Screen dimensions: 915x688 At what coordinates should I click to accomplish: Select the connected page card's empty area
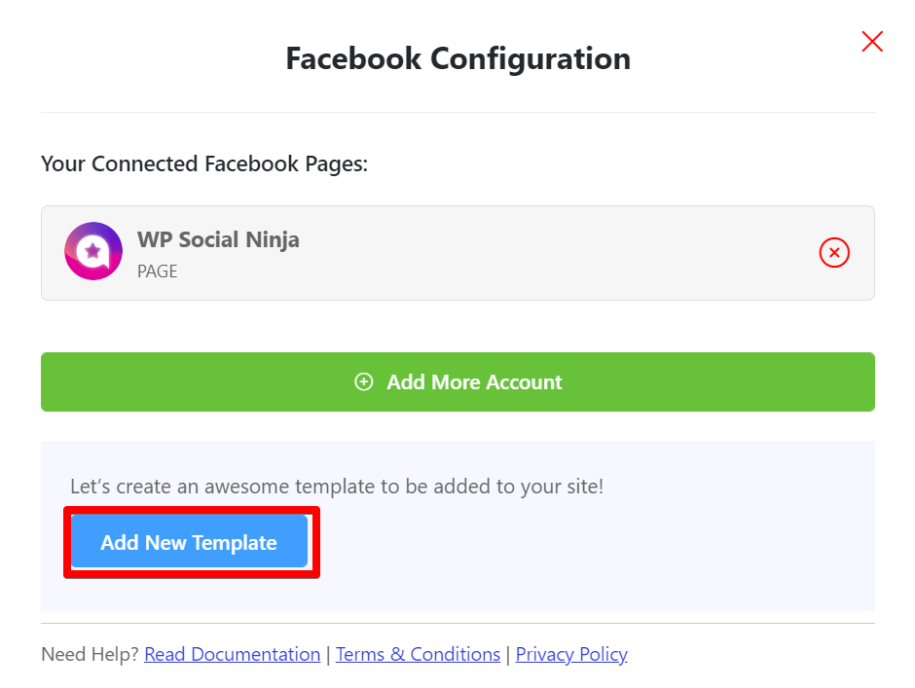(x=555, y=253)
